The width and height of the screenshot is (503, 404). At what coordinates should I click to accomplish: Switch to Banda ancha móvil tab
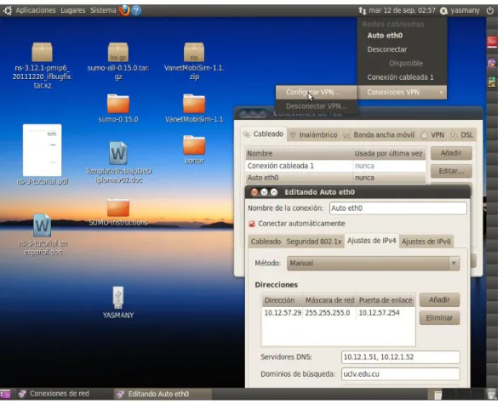point(380,135)
